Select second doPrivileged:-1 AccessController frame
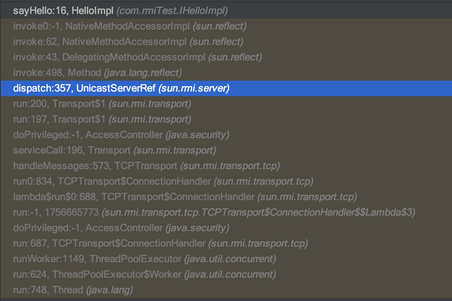Image resolution: width=452 pixels, height=301 pixels. point(226,228)
